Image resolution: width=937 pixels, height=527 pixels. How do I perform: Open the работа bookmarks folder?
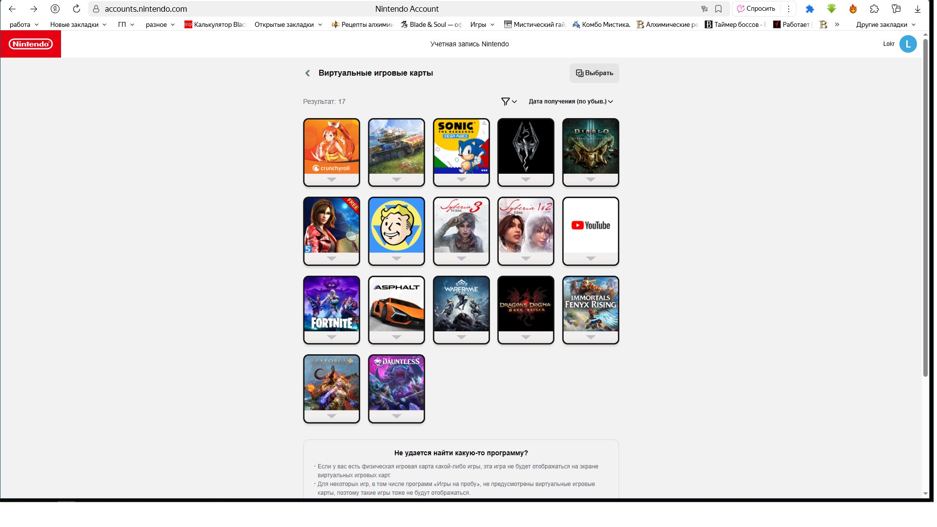[x=24, y=24]
